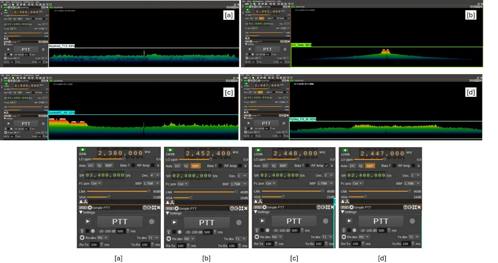Click the green device start/stop icon in enlarged panel [a]
This screenshot has width=498, height=263.
tap(83, 150)
